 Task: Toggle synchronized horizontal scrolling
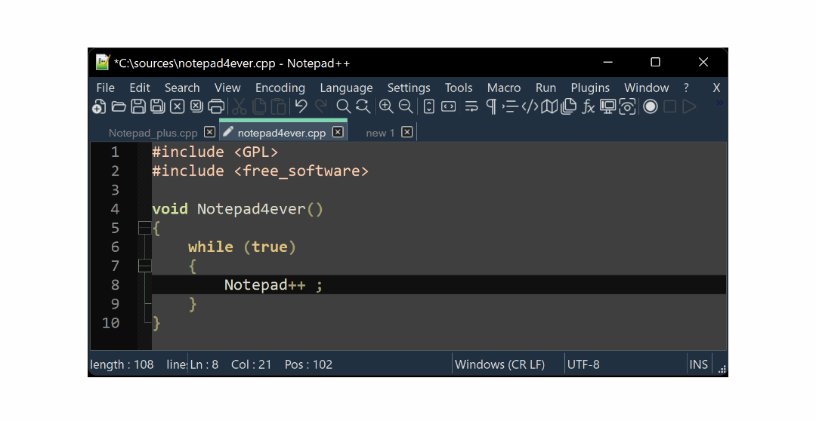449,106
